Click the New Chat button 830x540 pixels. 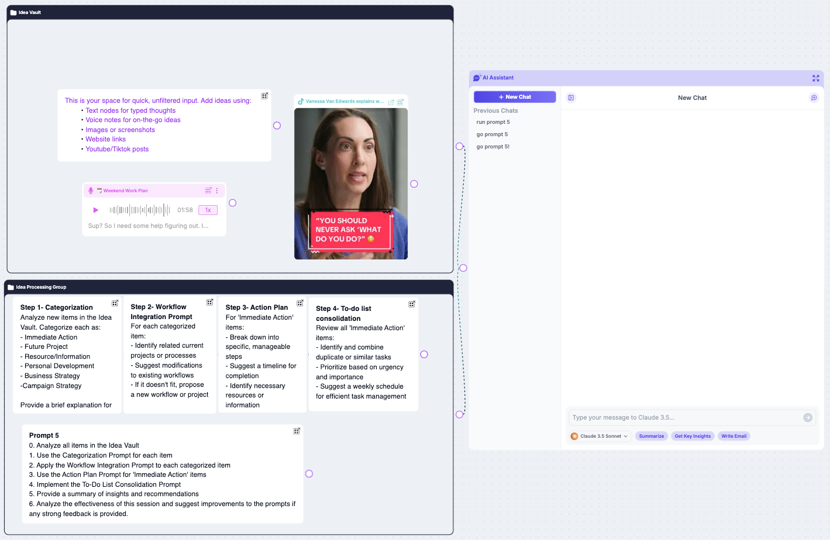515,97
